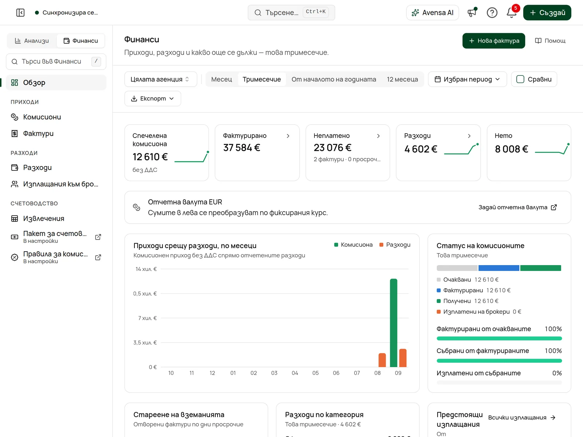
Task: Select the Месец period option
Action: pyautogui.click(x=222, y=79)
